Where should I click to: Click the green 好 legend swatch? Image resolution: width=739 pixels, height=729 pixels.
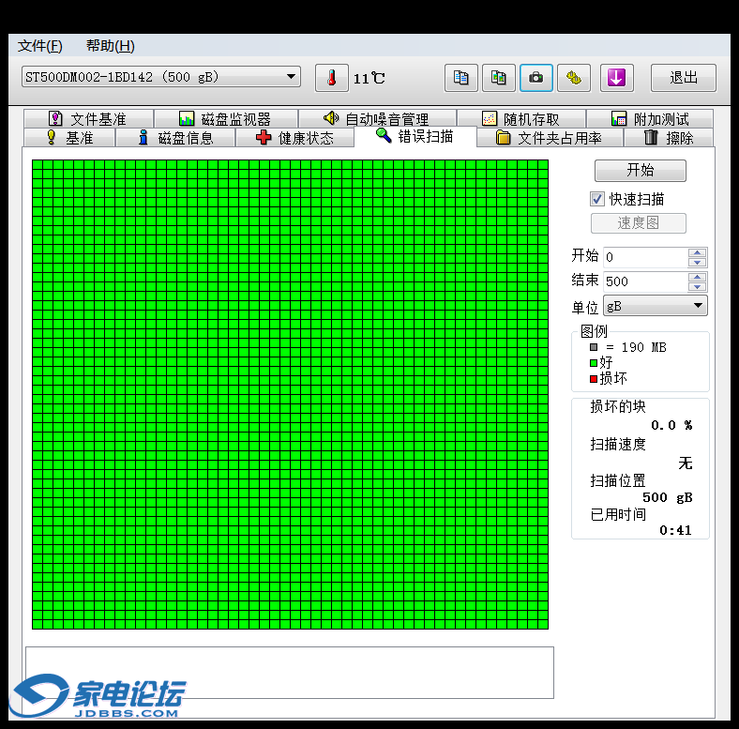[x=594, y=362]
